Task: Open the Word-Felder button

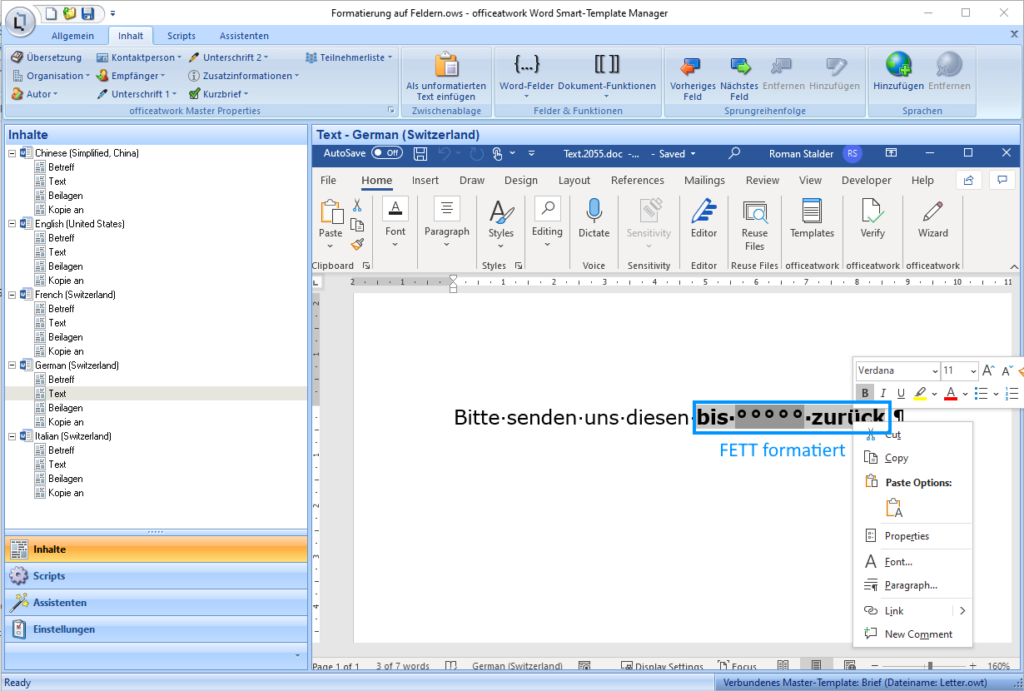Action: pyautogui.click(x=526, y=75)
